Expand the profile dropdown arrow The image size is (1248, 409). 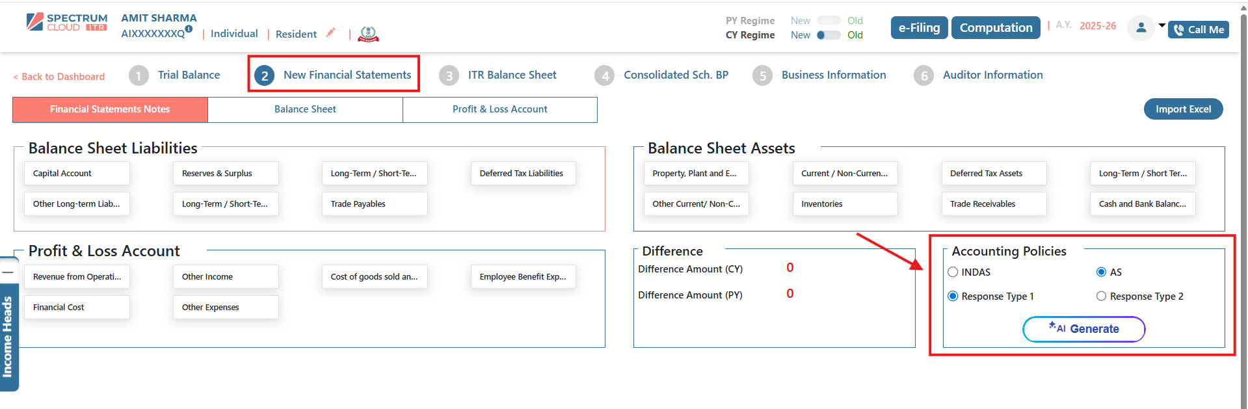tap(1162, 26)
